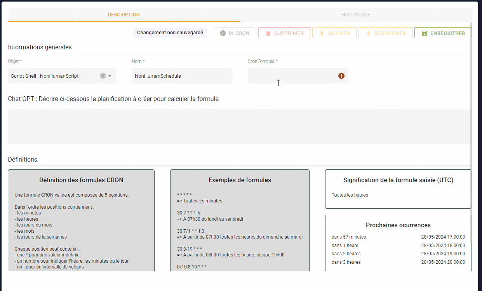Click the Chat GPT description text area
This screenshot has width=482, height=291.
[x=239, y=127]
